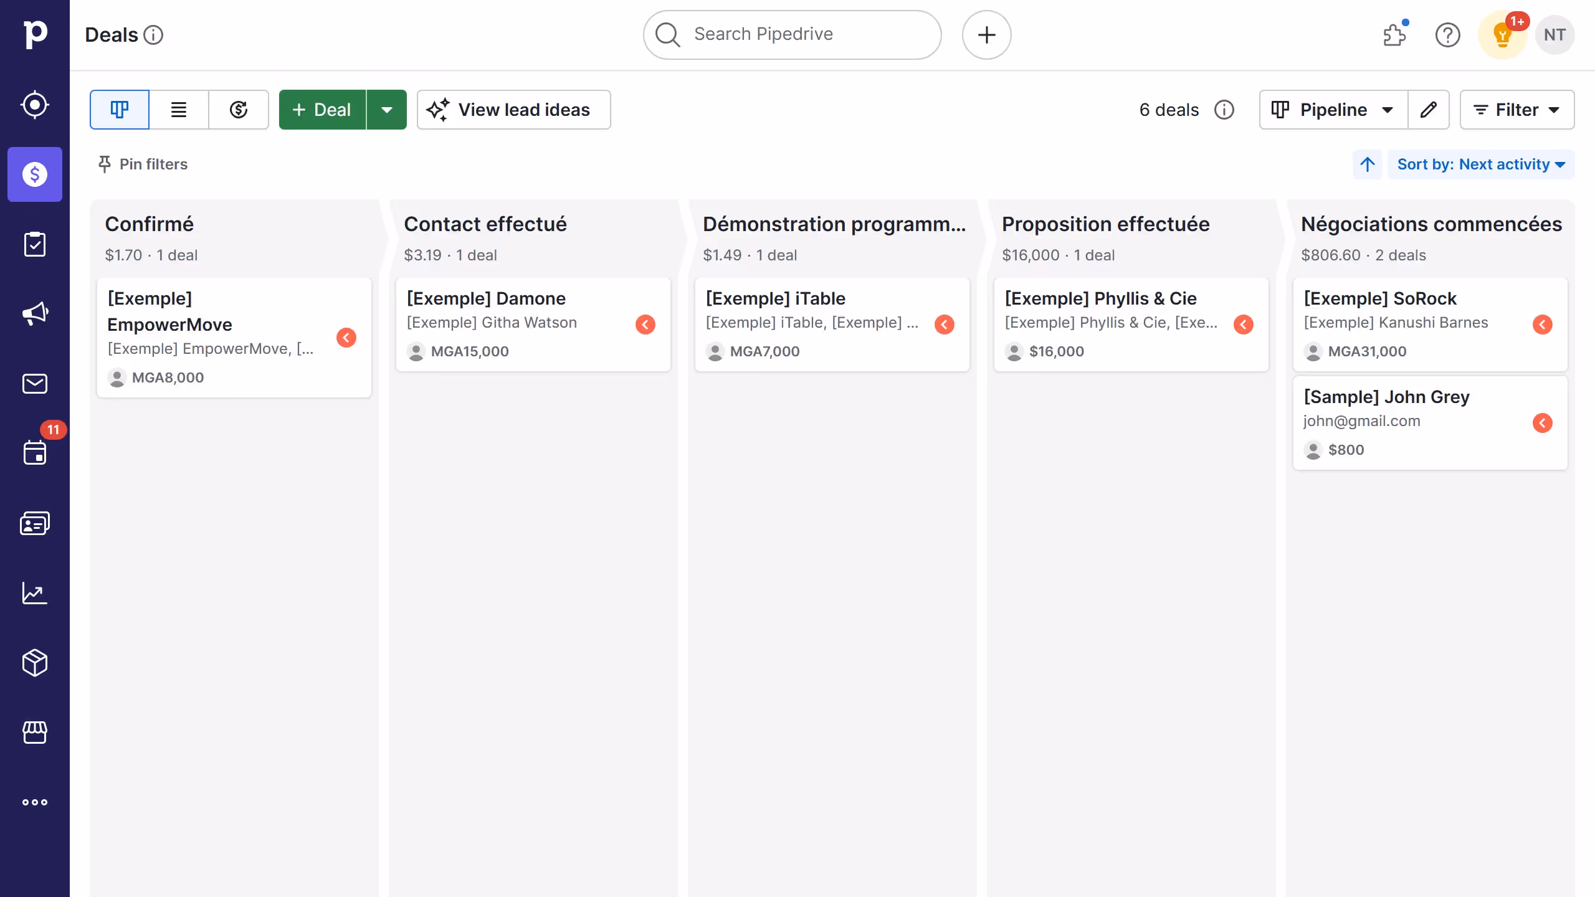The width and height of the screenshot is (1595, 897).
Task: Open the Filter menu
Action: click(1516, 110)
